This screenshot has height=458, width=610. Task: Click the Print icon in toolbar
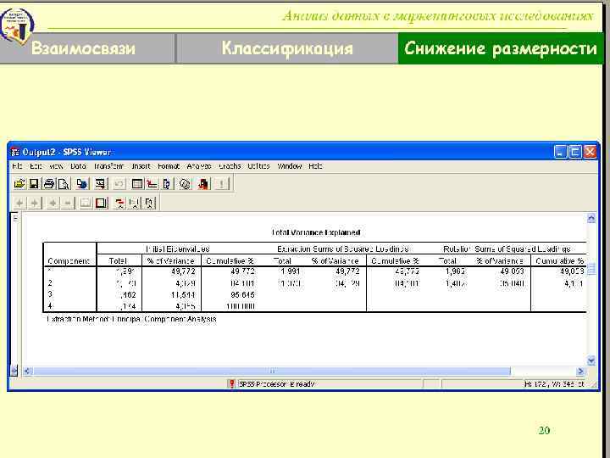tap(49, 183)
